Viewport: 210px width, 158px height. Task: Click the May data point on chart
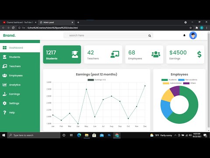(x=86, y=89)
